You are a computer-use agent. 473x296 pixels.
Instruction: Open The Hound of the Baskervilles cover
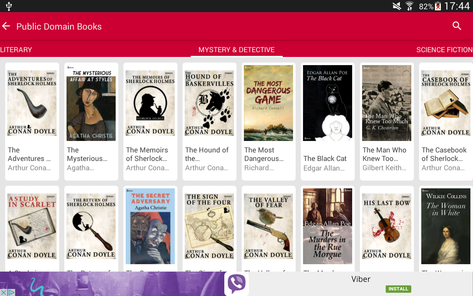pos(210,103)
